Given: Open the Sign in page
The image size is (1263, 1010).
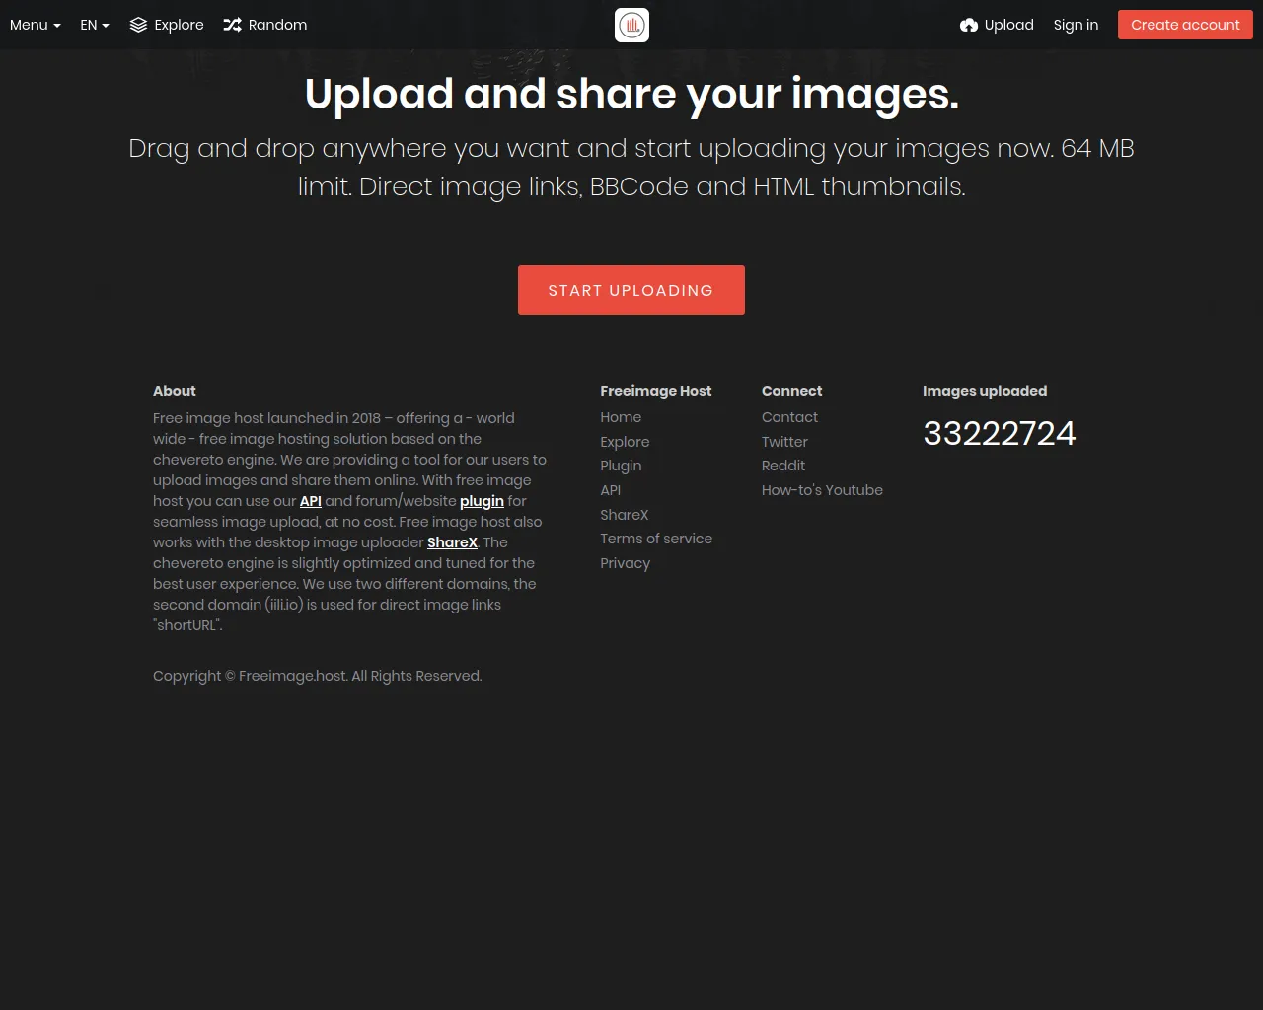Looking at the screenshot, I should [x=1076, y=25].
